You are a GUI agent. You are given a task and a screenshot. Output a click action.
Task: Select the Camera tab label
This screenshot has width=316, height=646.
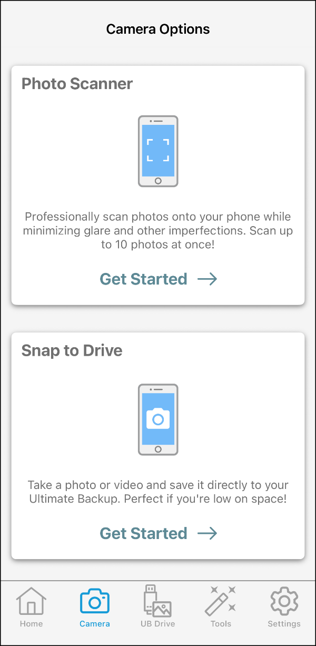point(95,624)
